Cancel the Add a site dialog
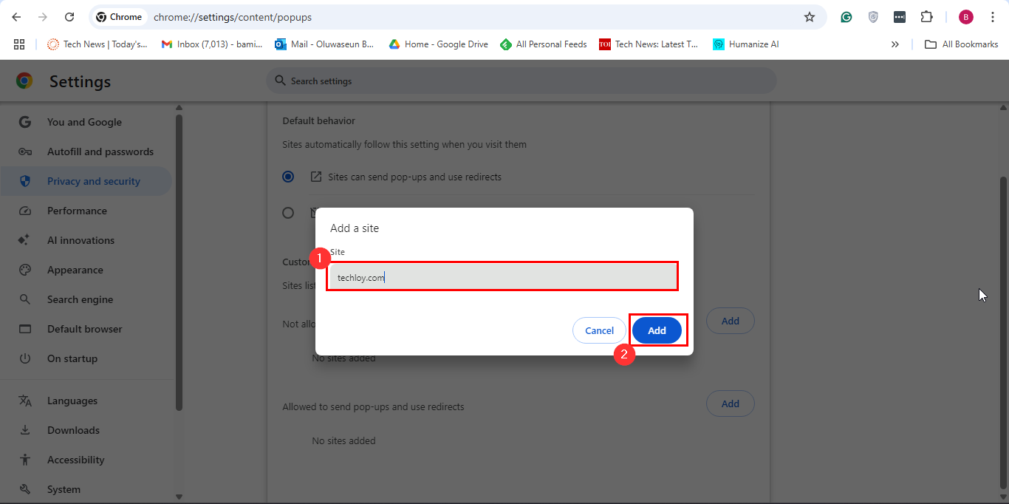The height and width of the screenshot is (504, 1009). 599,330
